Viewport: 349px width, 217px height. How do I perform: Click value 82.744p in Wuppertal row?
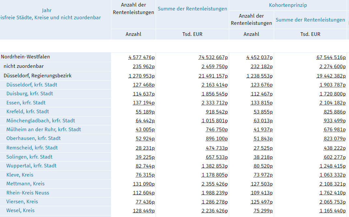[x=145, y=166]
